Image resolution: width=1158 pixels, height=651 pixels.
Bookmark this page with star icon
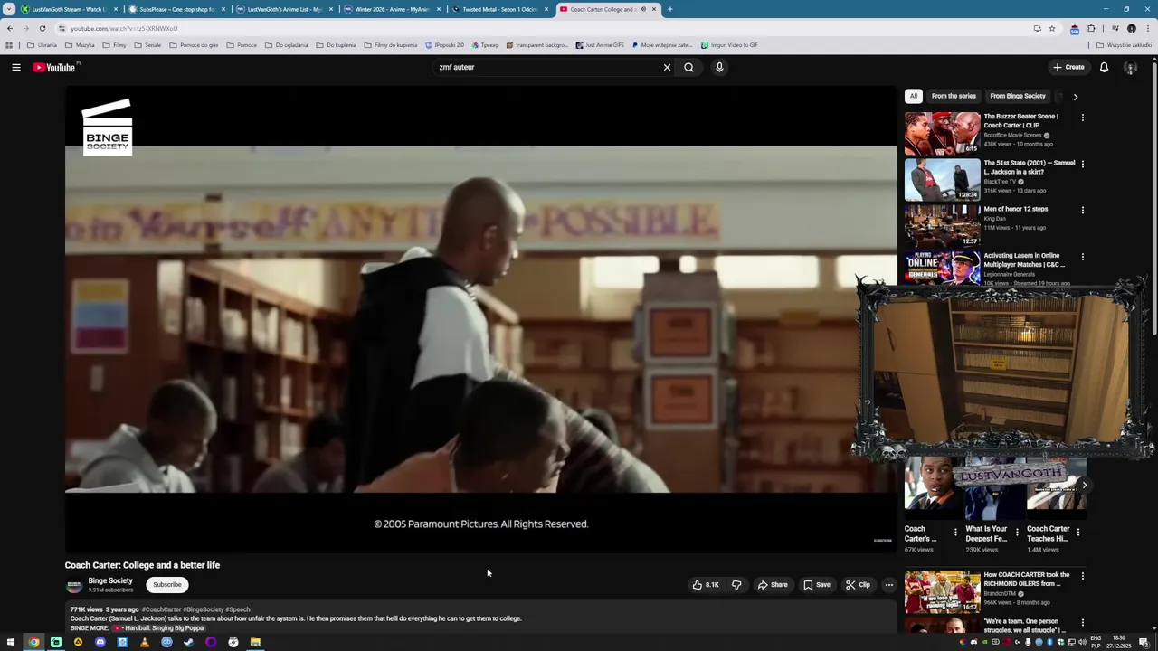pos(1051,28)
